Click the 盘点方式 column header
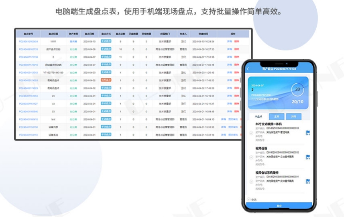This screenshot has width=344, height=217. 106,34
